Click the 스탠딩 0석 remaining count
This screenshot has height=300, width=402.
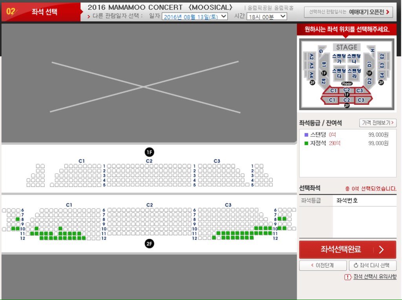tap(333, 135)
